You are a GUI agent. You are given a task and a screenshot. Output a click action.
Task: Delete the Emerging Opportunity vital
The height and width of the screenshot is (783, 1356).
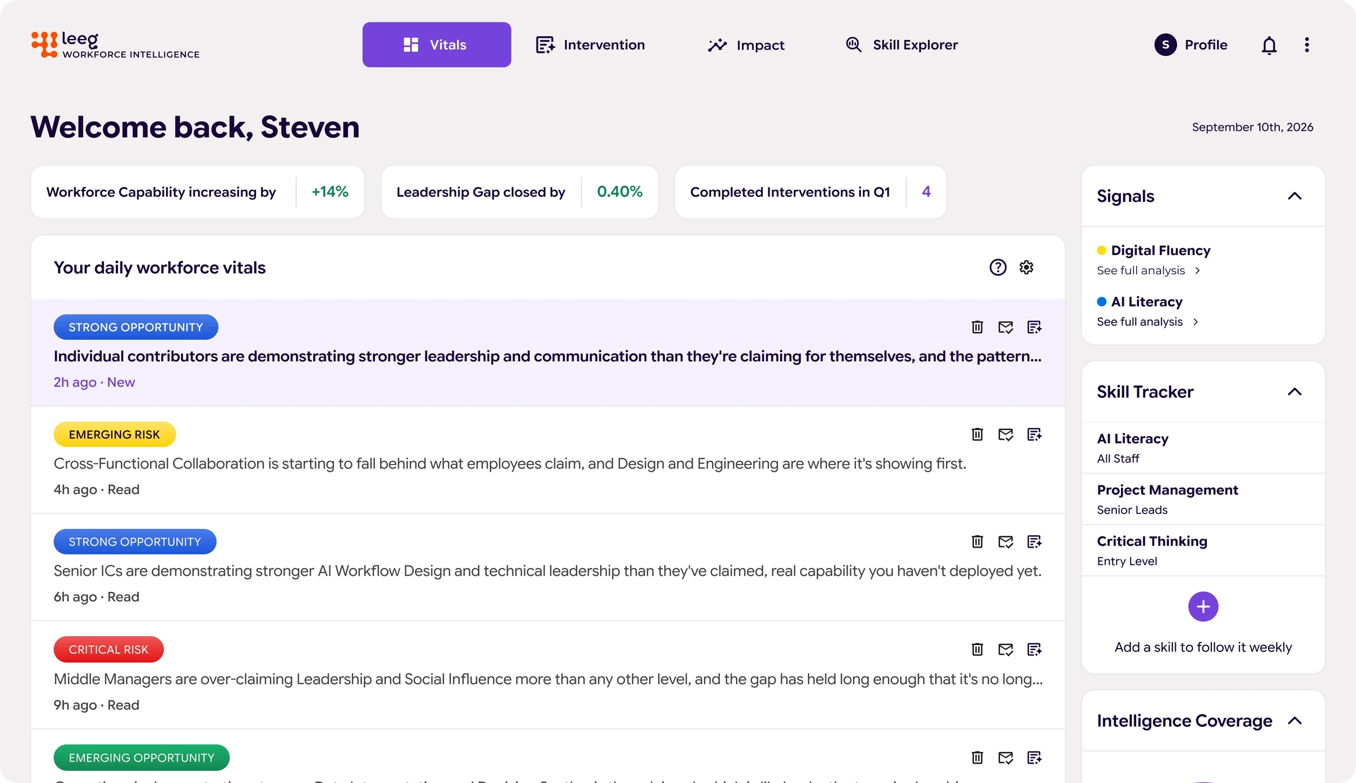point(977,758)
